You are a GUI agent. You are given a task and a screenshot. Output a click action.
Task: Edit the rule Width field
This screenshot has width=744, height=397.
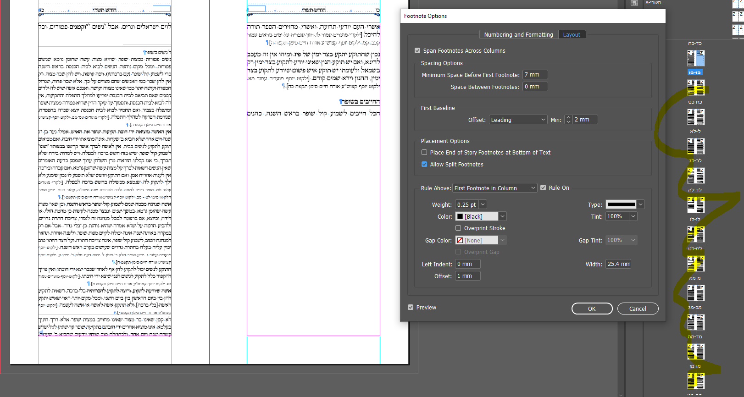(618, 264)
